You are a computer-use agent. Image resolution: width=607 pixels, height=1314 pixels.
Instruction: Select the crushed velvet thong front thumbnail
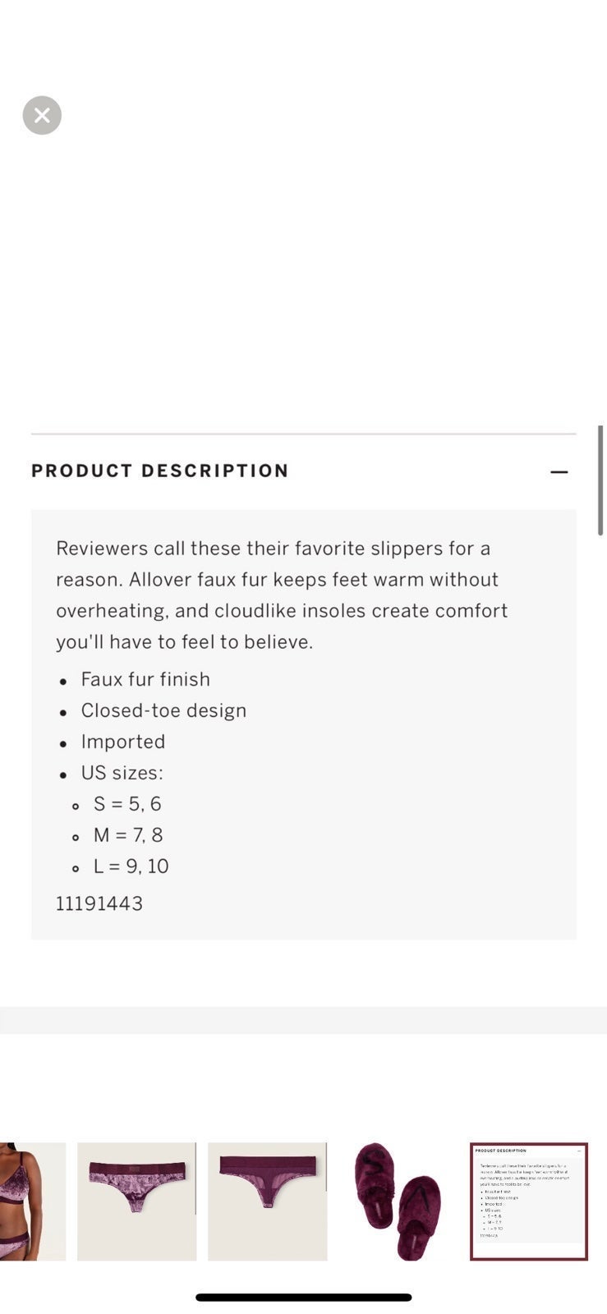(x=136, y=1201)
